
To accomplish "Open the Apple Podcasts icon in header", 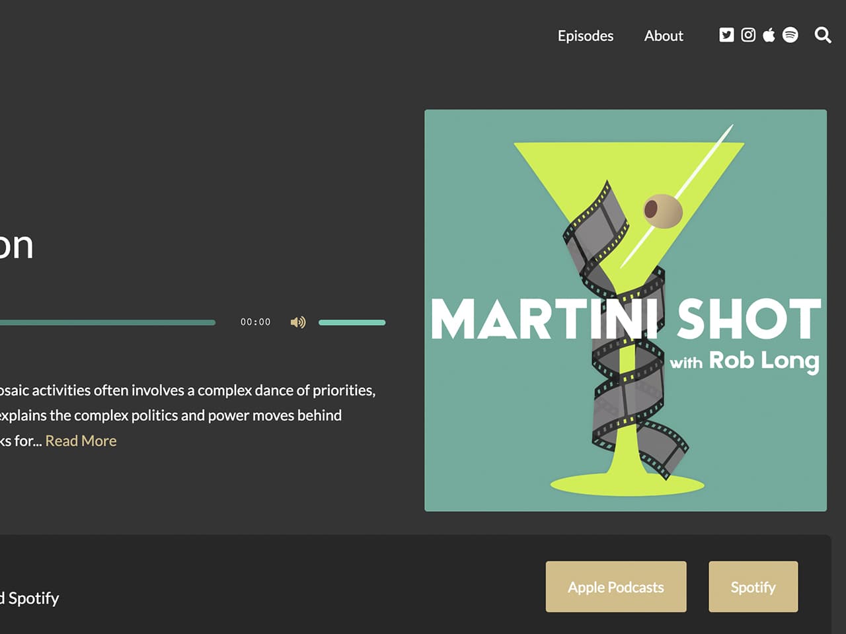I will click(769, 35).
